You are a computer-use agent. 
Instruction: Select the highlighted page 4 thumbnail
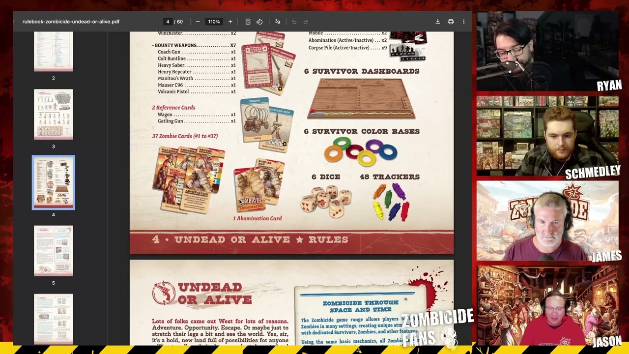[x=54, y=182]
